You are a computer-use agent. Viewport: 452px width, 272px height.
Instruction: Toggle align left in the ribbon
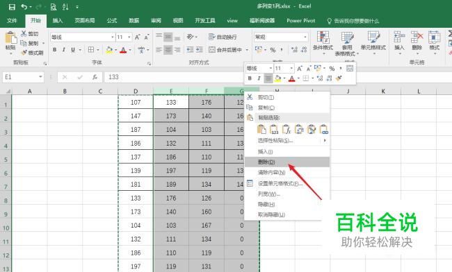[x=159, y=50]
